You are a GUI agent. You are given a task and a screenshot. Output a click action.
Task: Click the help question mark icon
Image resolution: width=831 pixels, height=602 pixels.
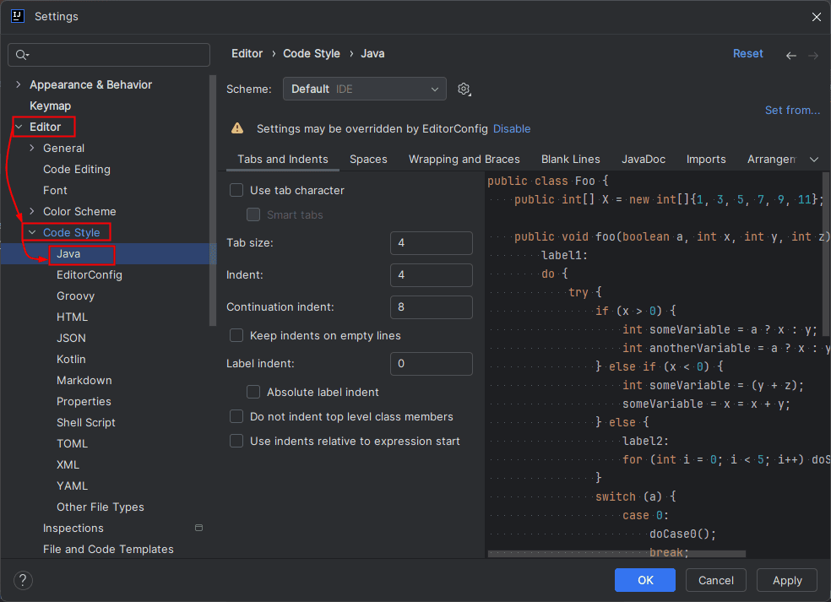coord(23,580)
